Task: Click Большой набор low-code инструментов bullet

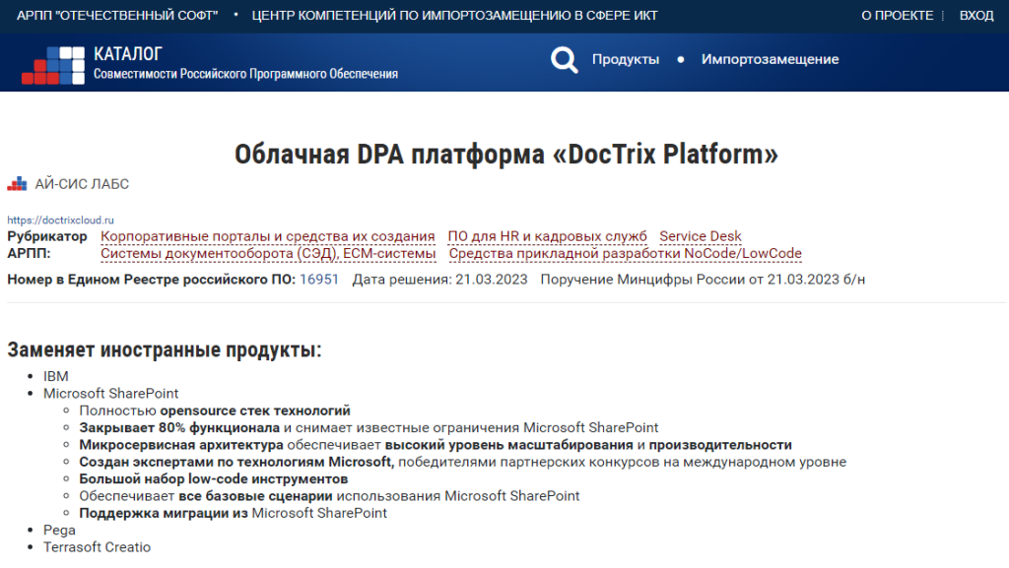Action: click(214, 478)
